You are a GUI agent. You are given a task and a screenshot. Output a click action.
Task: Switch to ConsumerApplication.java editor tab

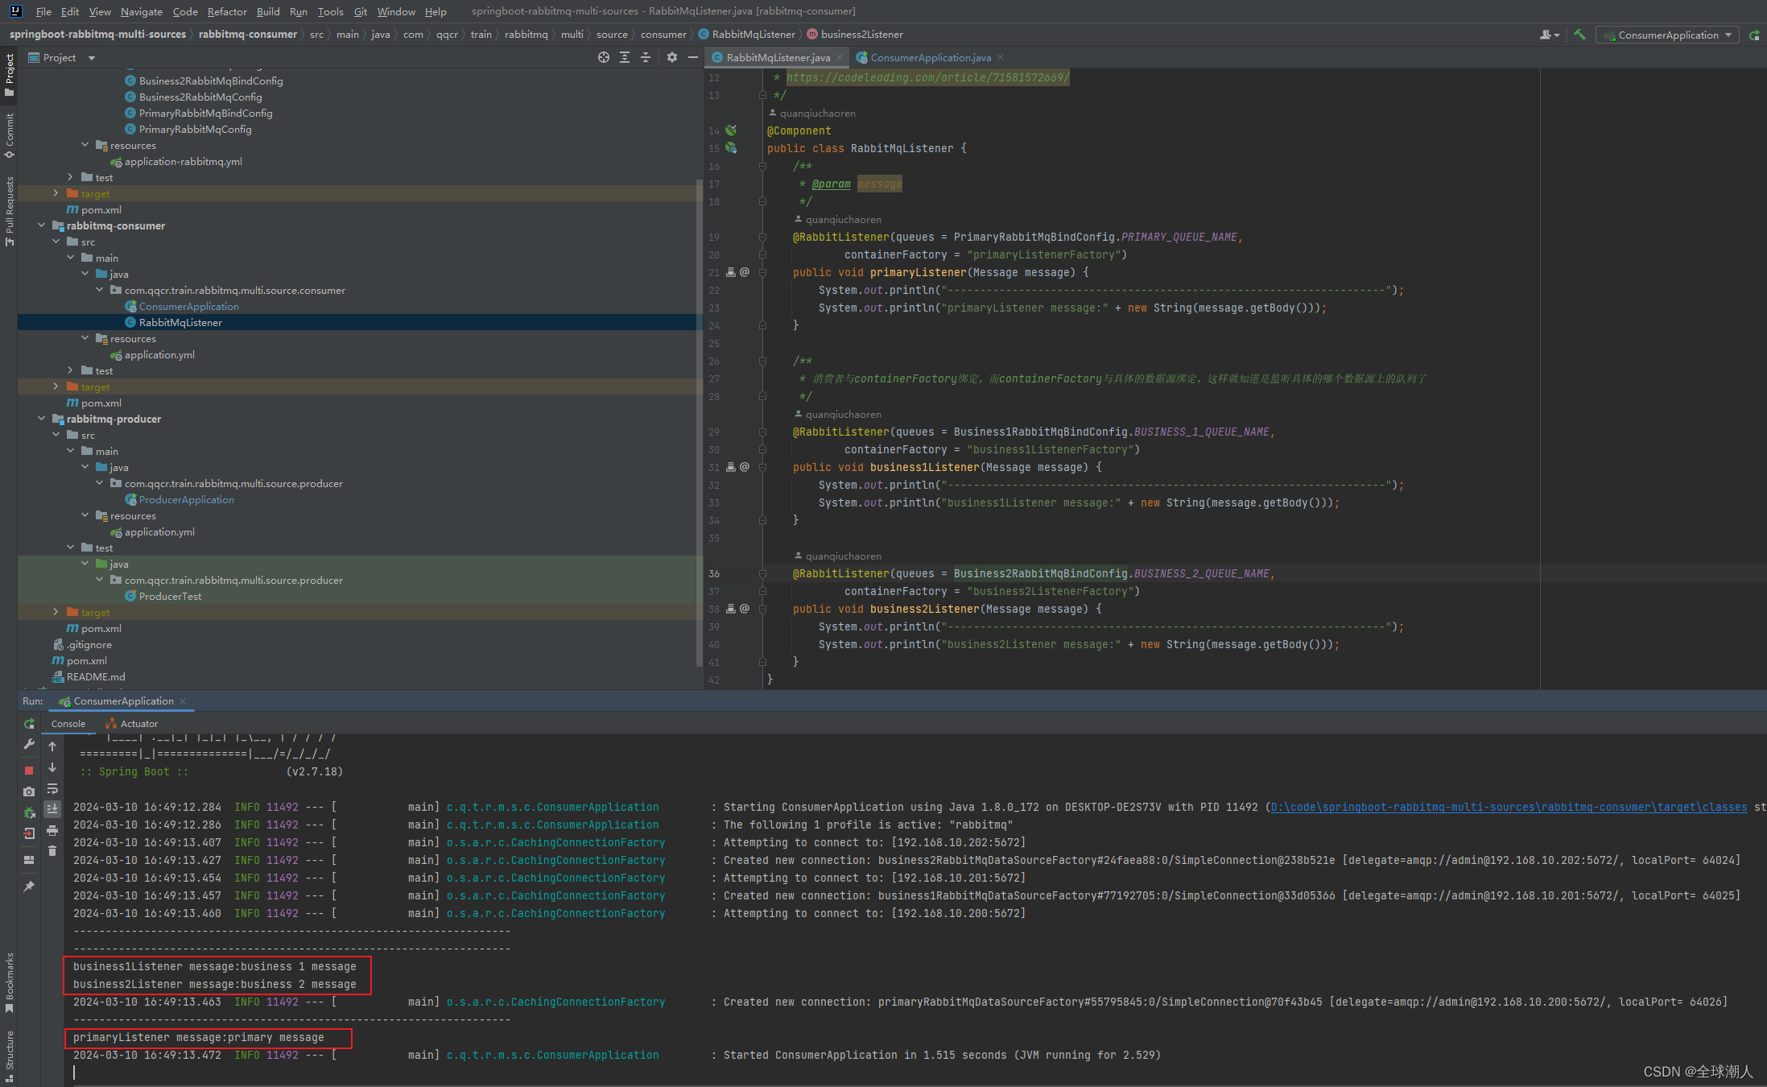(930, 57)
